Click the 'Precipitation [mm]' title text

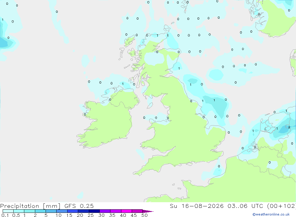pyautogui.click(x=30, y=206)
